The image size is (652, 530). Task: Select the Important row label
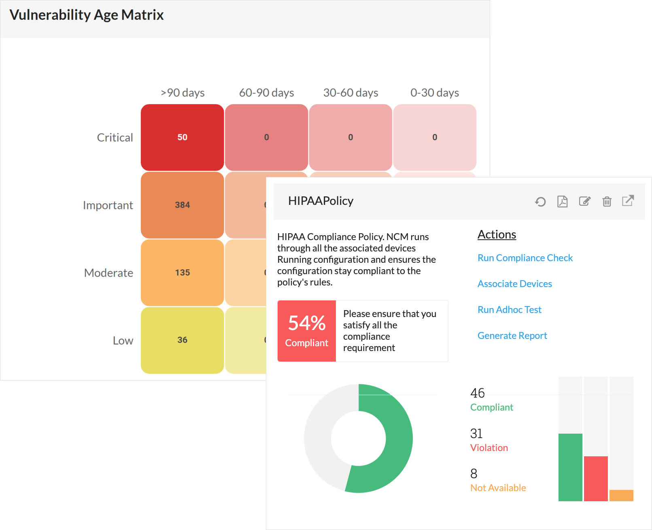[108, 205]
